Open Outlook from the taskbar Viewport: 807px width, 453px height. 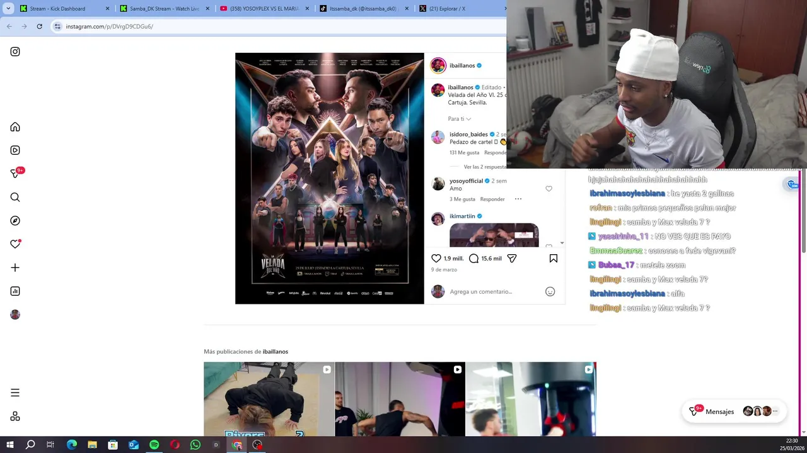click(x=134, y=445)
